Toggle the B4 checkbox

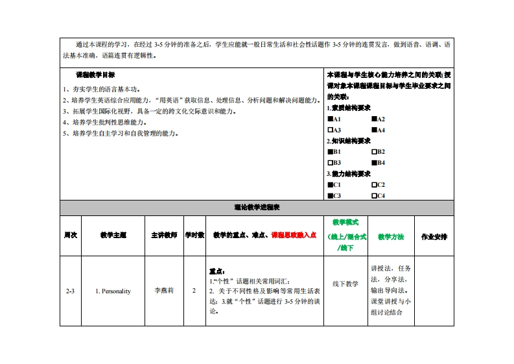374,162
